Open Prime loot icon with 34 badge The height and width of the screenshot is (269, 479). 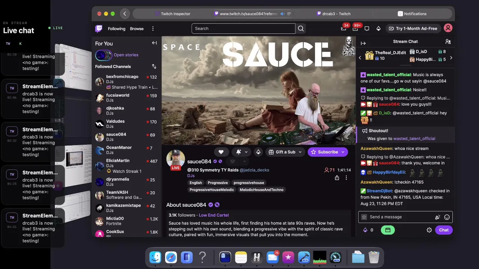344,28
